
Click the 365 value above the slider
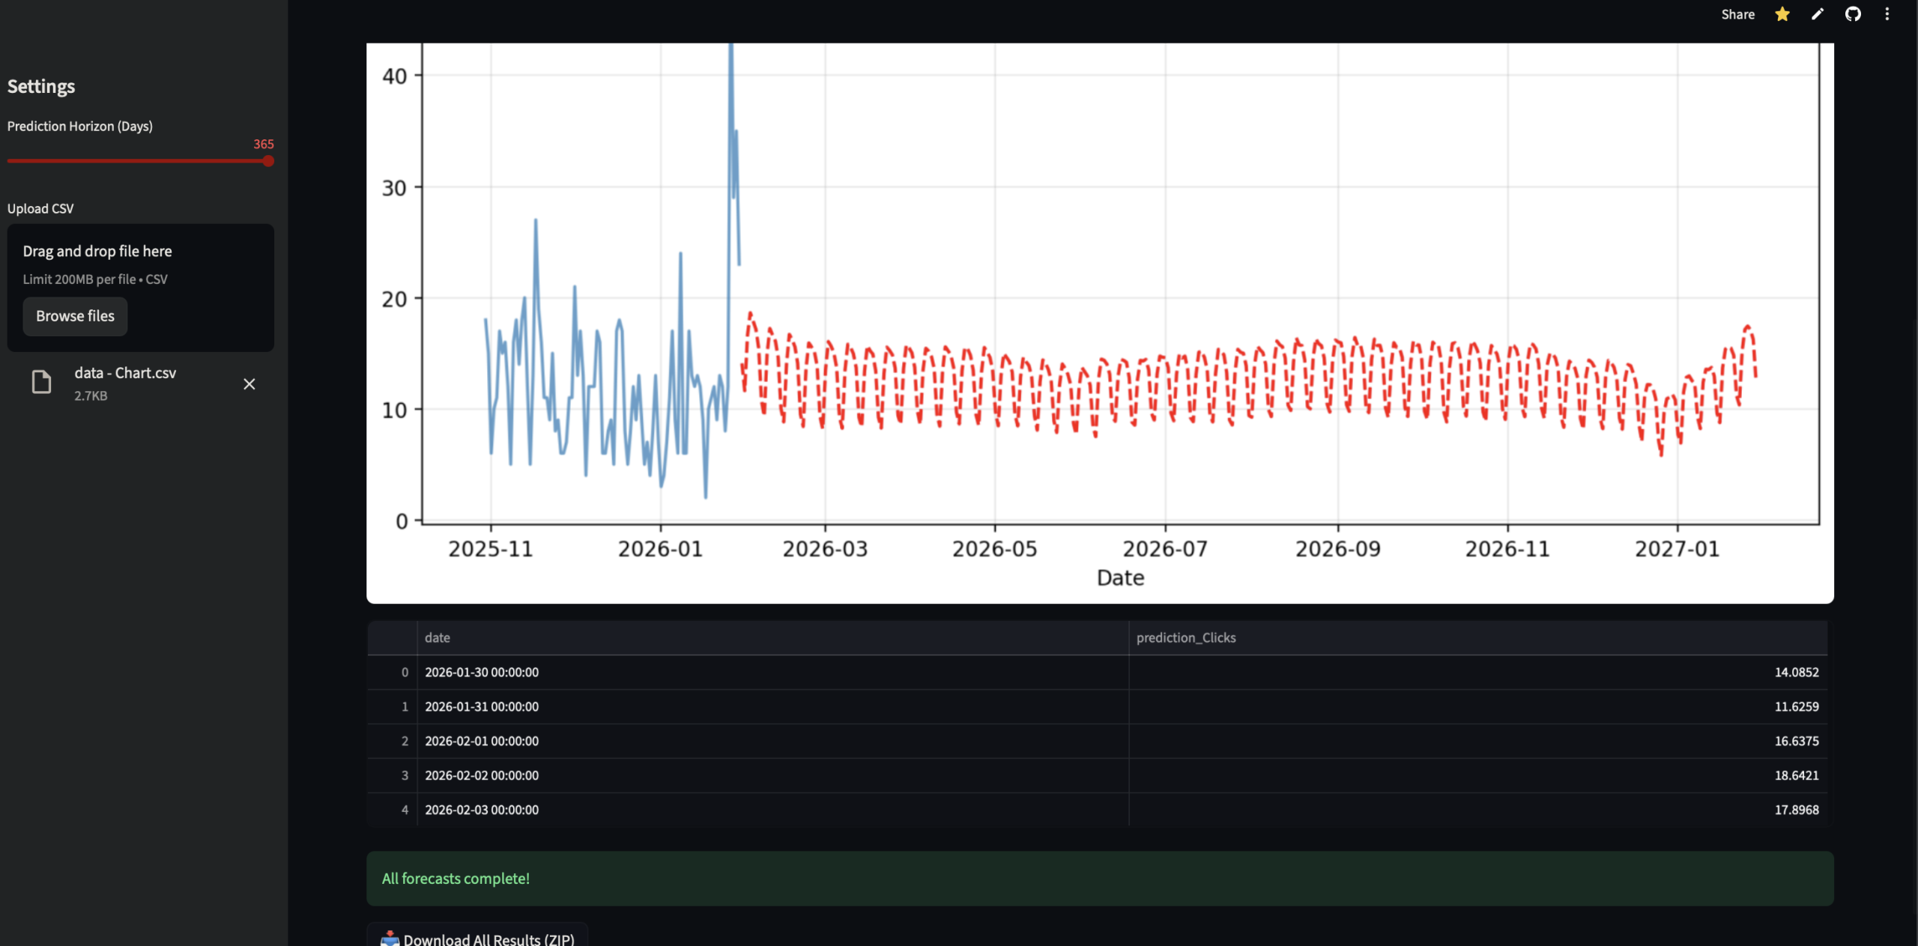pyautogui.click(x=263, y=144)
